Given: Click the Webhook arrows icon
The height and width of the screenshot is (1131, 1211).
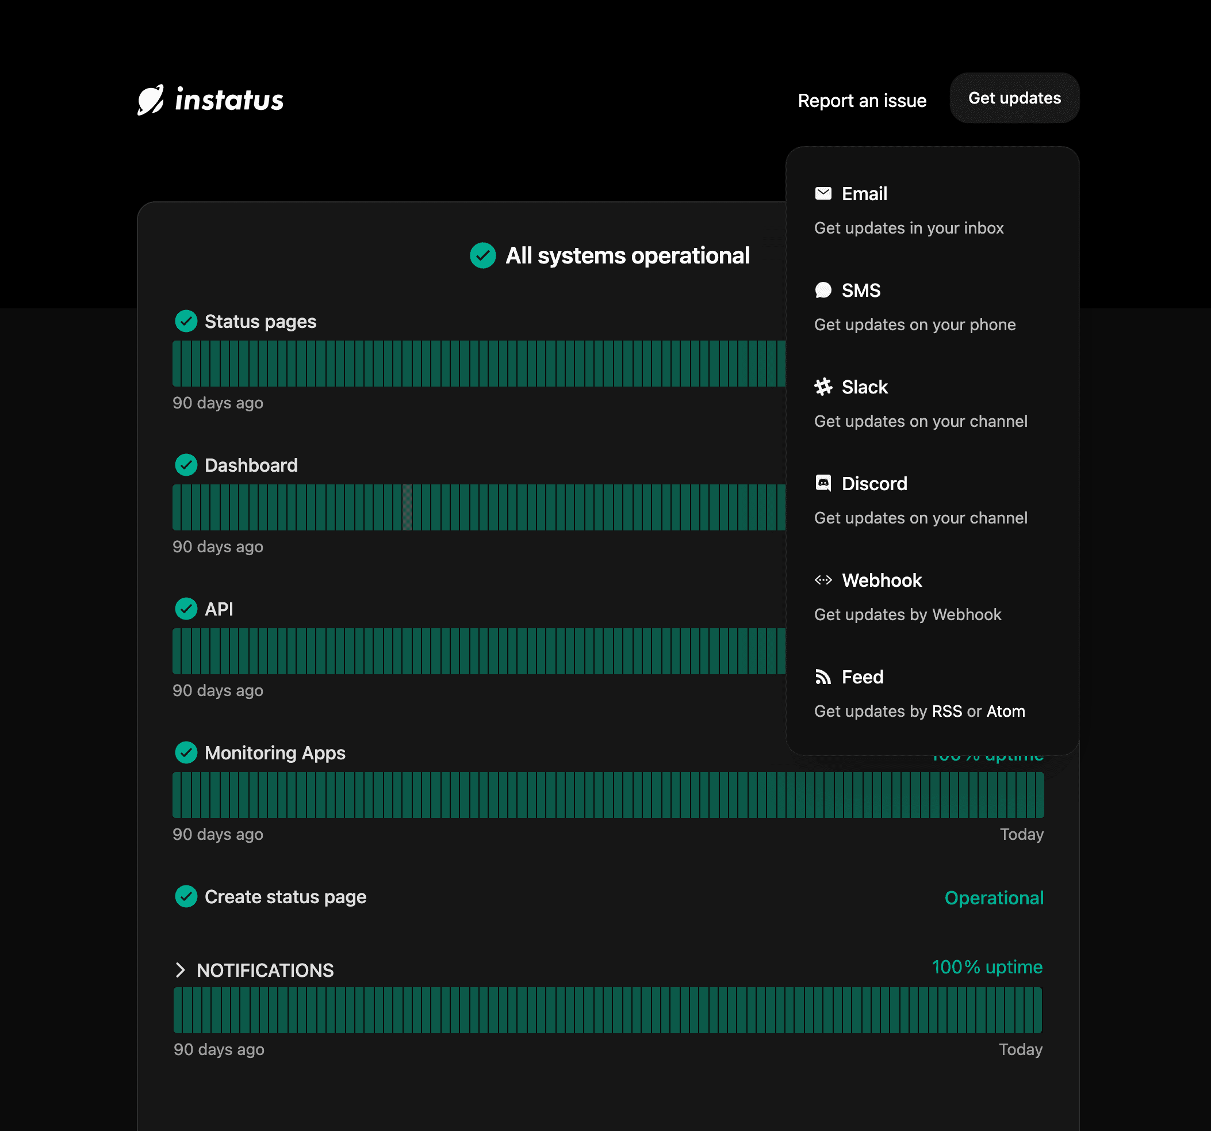Looking at the screenshot, I should tap(823, 579).
